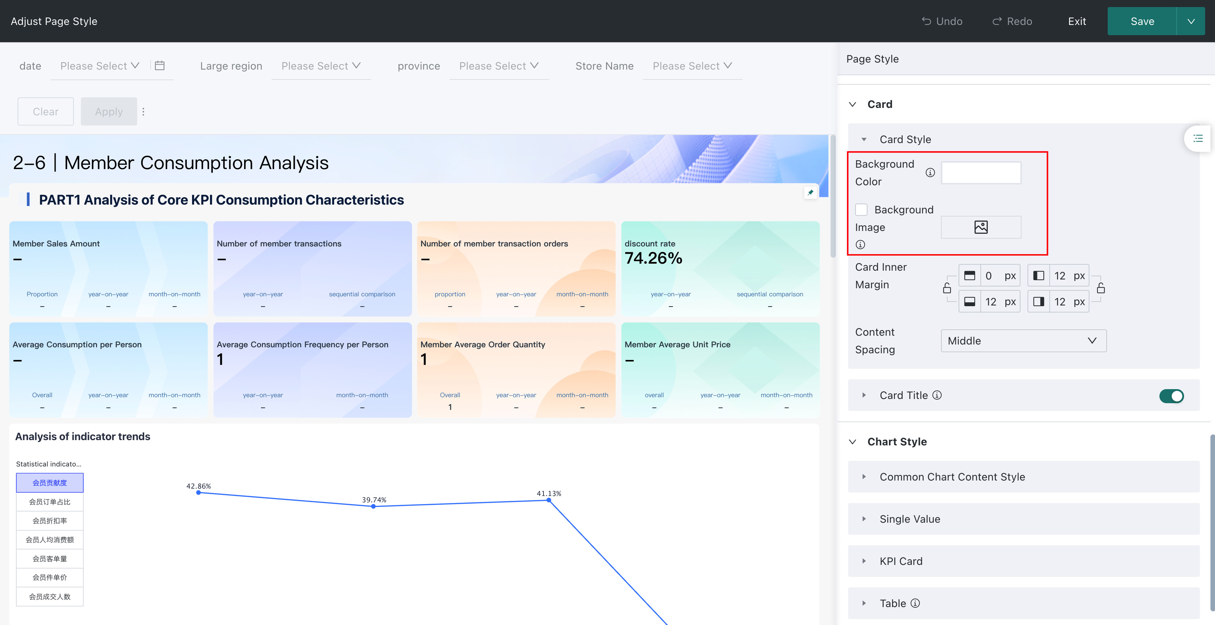Click the Clear filter button
1215x625 pixels.
(x=46, y=112)
